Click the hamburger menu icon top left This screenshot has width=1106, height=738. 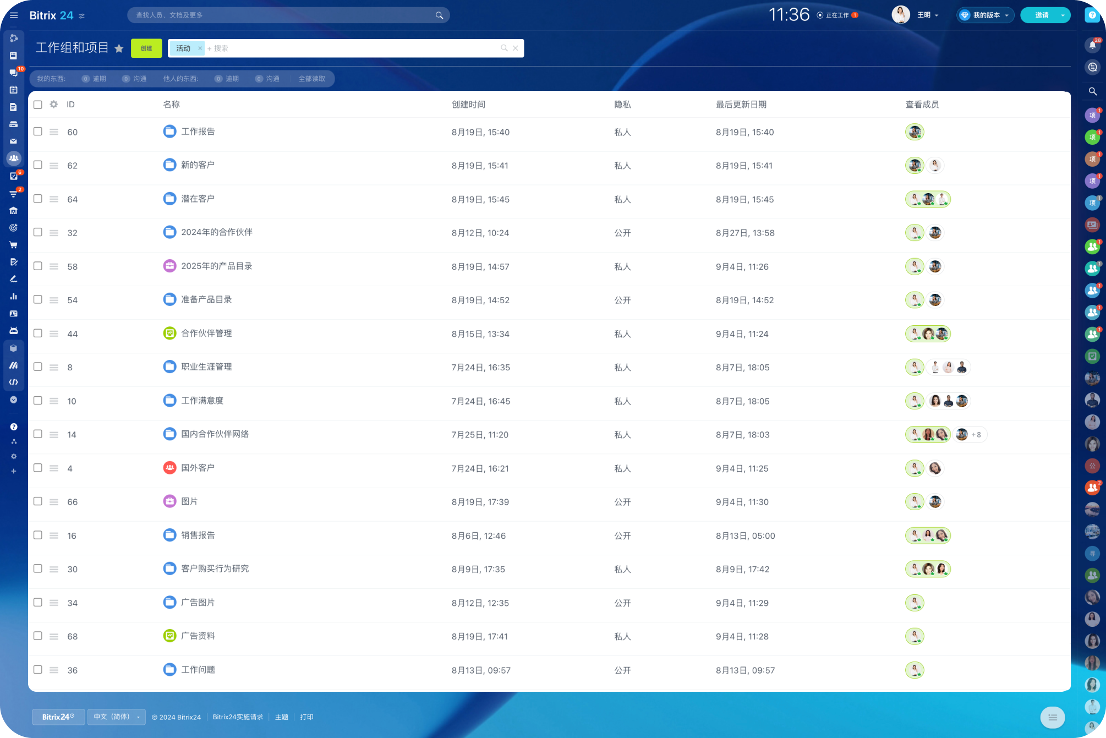pos(14,15)
